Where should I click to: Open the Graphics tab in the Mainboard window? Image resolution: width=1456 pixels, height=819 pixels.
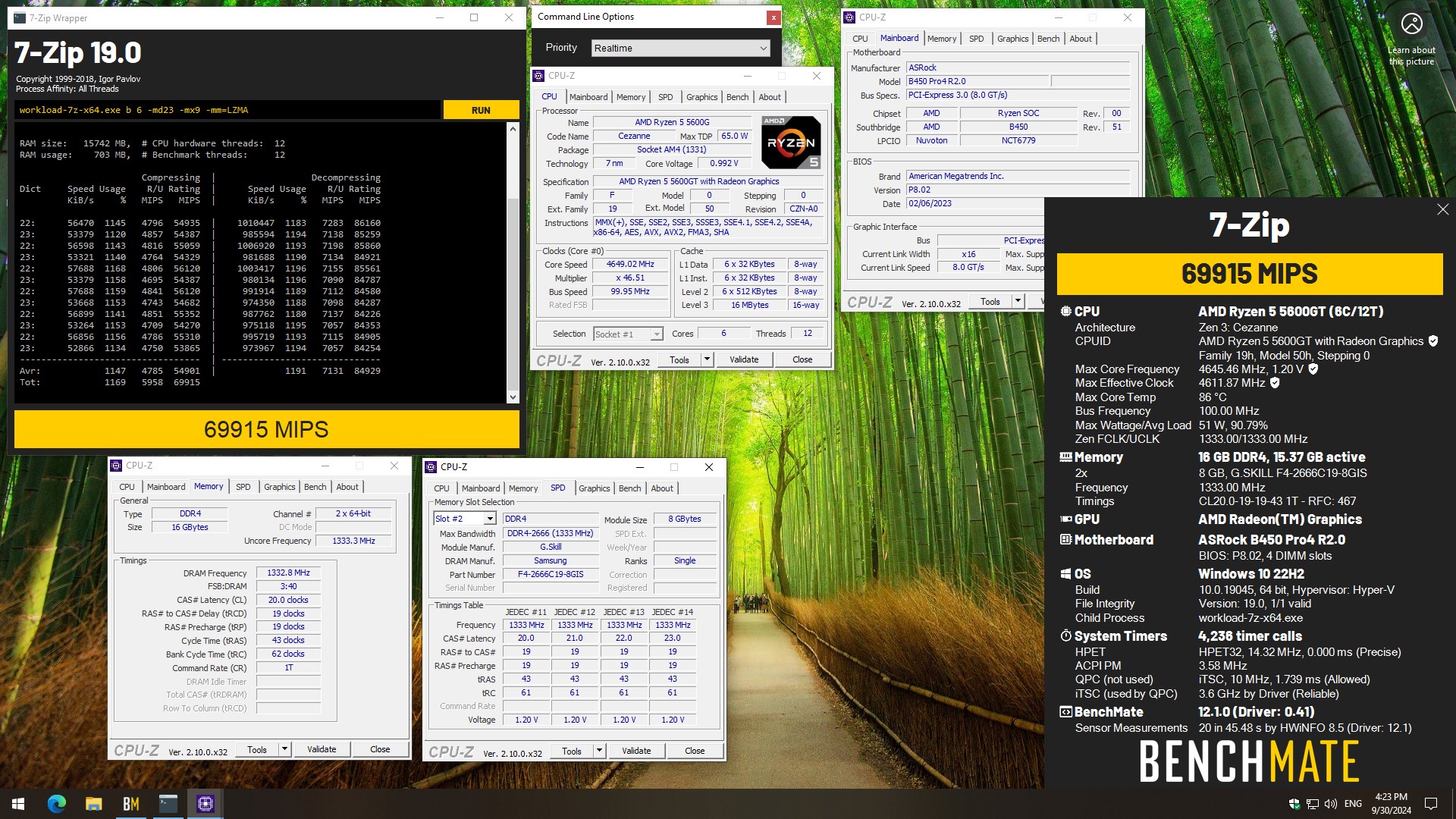pyautogui.click(x=1012, y=39)
